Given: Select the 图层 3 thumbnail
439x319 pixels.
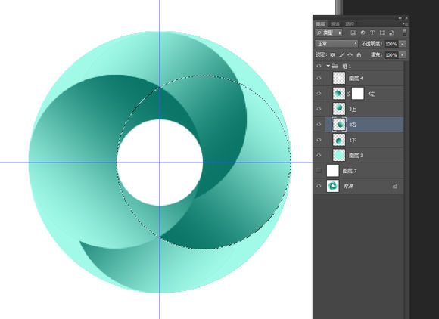Looking at the screenshot, I should 339,155.
